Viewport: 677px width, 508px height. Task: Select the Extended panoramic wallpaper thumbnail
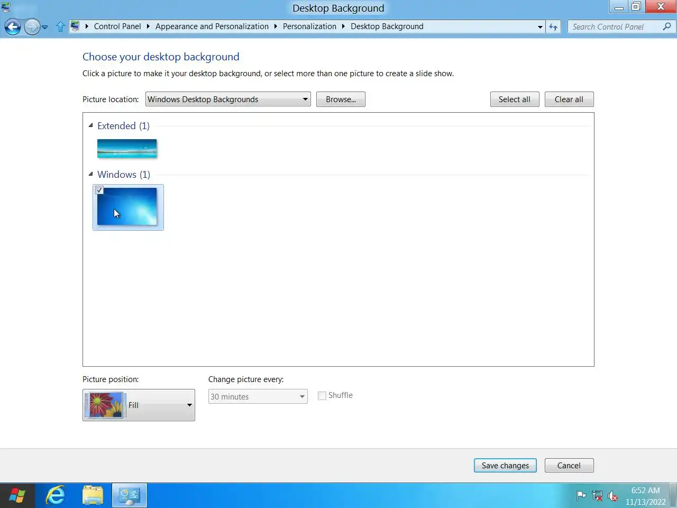coord(127,149)
